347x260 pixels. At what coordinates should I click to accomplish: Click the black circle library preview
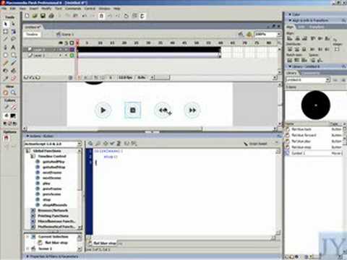[x=315, y=105]
